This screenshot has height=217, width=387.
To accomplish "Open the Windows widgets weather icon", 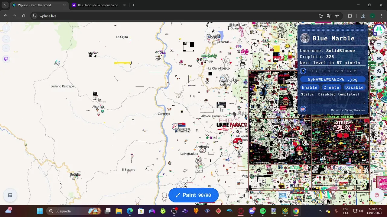I will [x=8, y=211].
